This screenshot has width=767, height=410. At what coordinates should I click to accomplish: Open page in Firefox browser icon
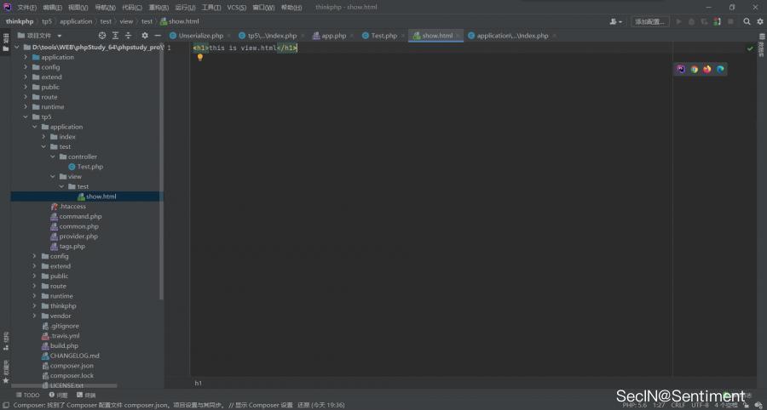click(x=706, y=69)
